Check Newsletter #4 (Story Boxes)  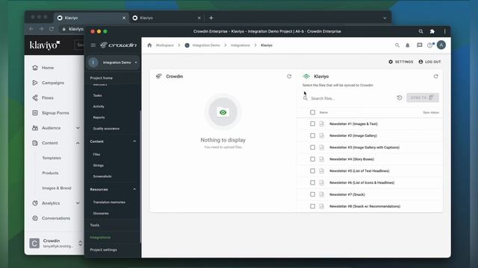click(312, 159)
